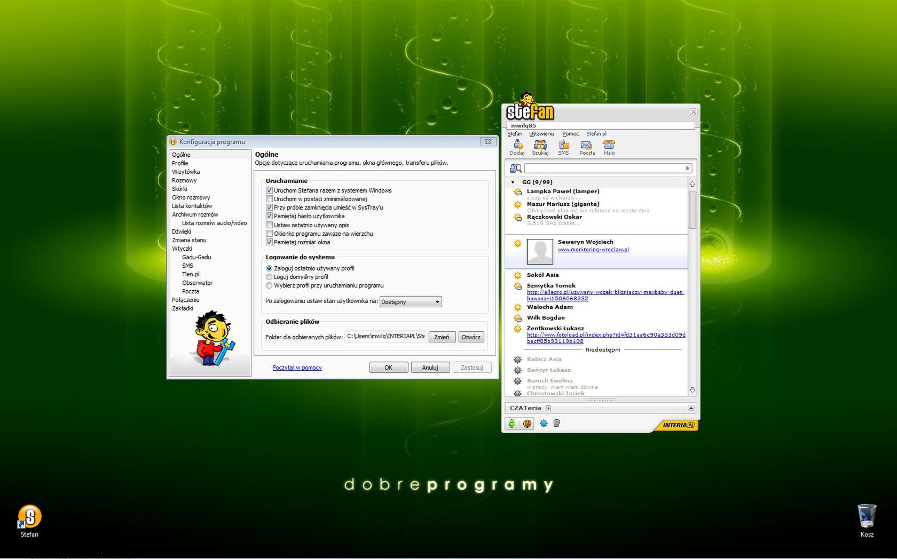Click the status icon beside Seweryn Wojciech

point(517,244)
